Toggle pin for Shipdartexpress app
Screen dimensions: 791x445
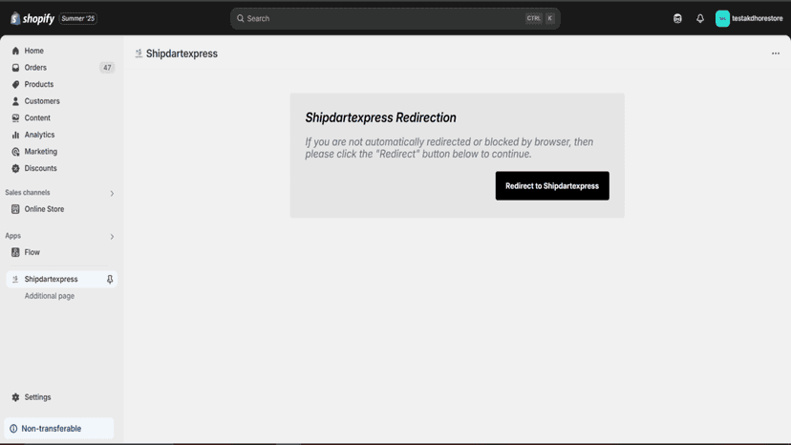click(x=110, y=279)
